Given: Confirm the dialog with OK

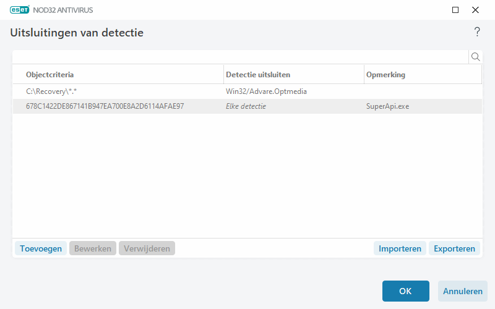Looking at the screenshot, I should coord(405,291).
